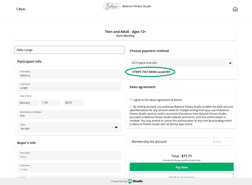Open the birth day 11th selector

click(50, 103)
